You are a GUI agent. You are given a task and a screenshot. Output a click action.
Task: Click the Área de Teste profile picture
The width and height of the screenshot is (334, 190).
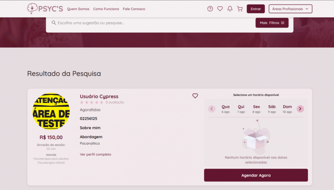[51, 111]
